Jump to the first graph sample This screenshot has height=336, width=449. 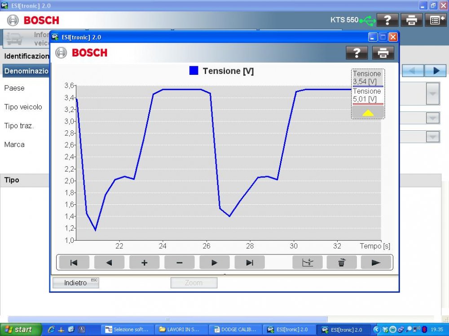point(74,263)
